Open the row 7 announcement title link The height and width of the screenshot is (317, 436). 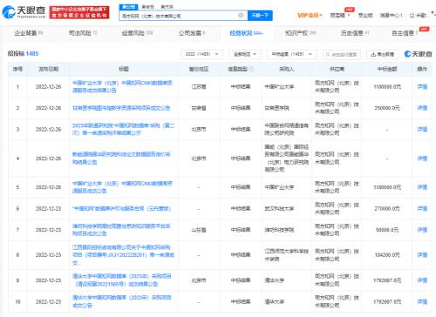pyautogui.click(x=121, y=230)
